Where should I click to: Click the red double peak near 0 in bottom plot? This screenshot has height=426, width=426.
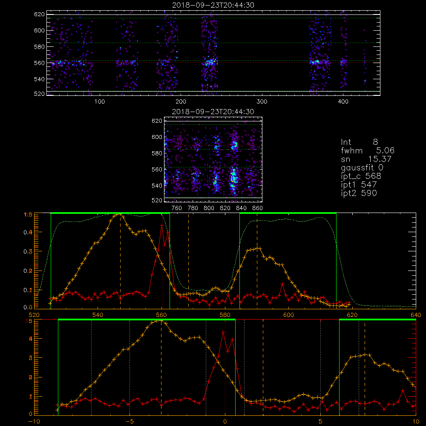tap(227, 343)
